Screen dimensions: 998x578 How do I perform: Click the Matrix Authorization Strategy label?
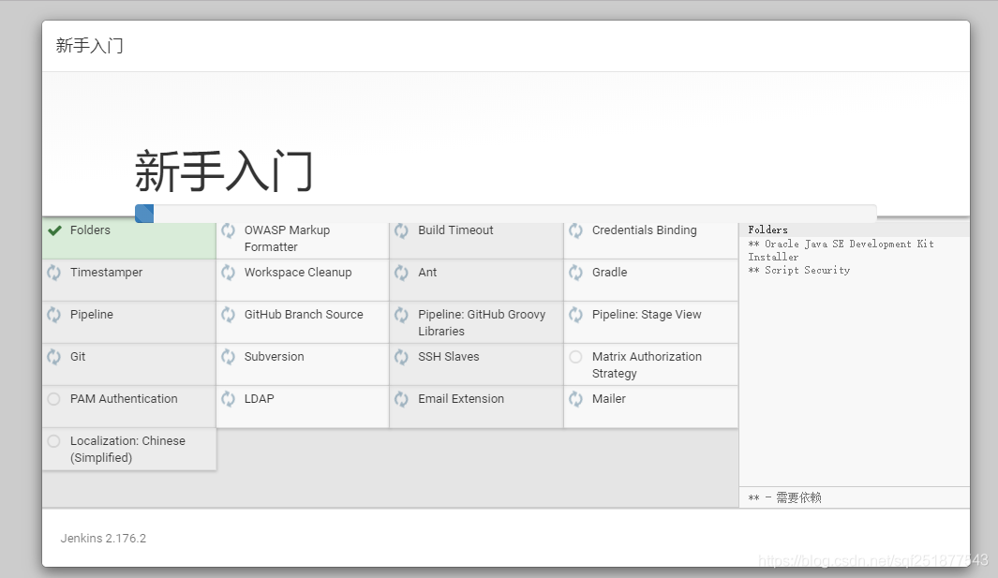pyautogui.click(x=647, y=364)
